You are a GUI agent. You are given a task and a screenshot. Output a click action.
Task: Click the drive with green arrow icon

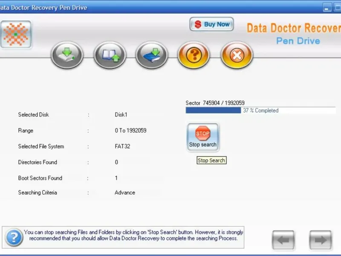[x=67, y=55]
